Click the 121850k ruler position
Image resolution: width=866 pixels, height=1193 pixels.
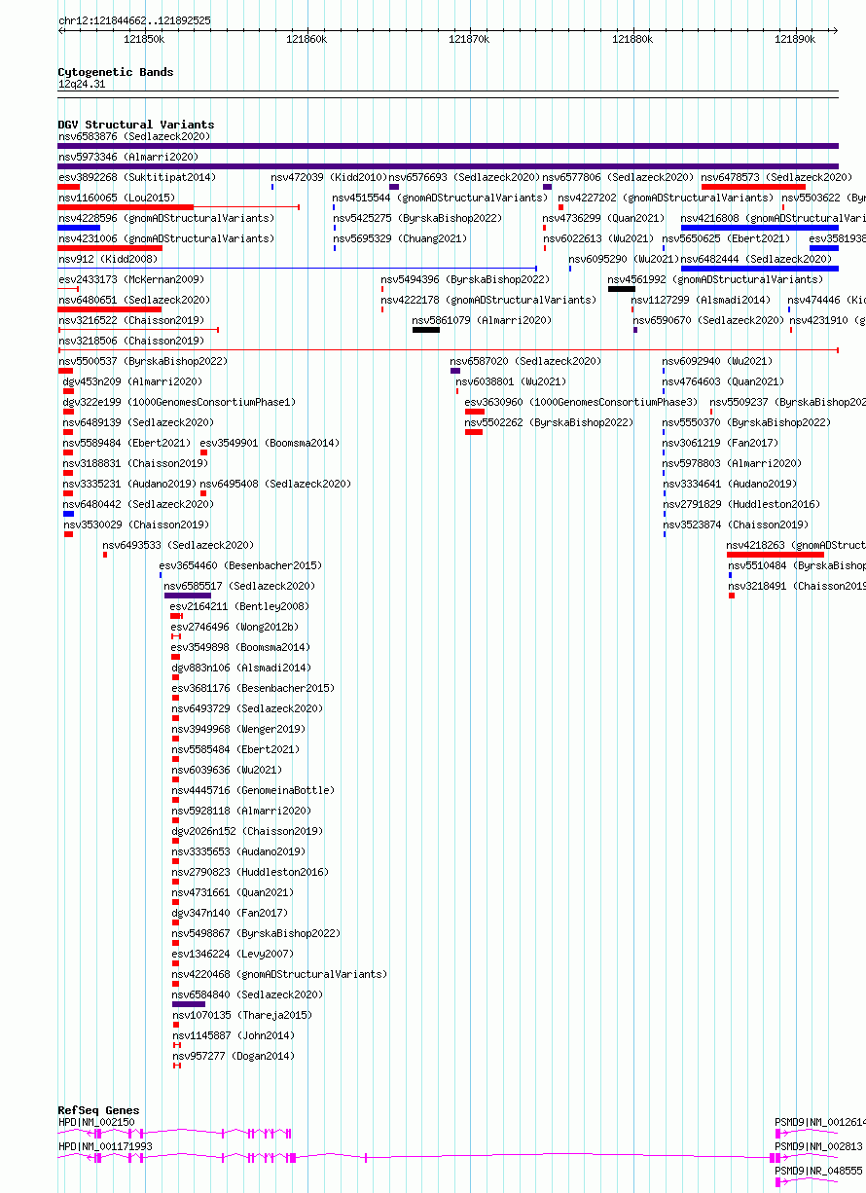coord(145,39)
